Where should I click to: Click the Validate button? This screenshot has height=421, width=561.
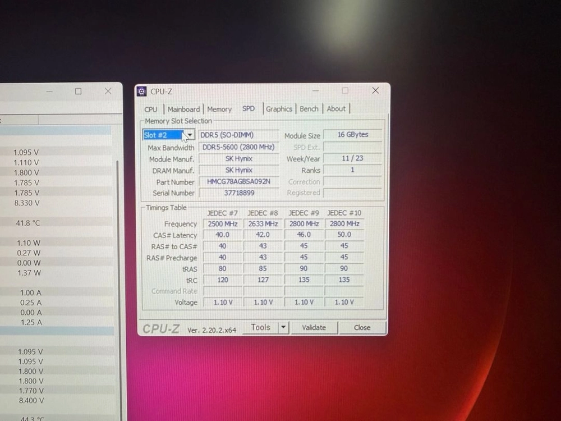[x=314, y=328]
